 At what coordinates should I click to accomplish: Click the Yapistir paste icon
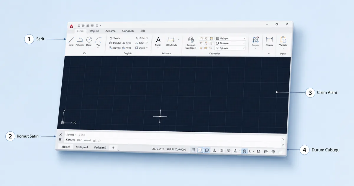283,40
